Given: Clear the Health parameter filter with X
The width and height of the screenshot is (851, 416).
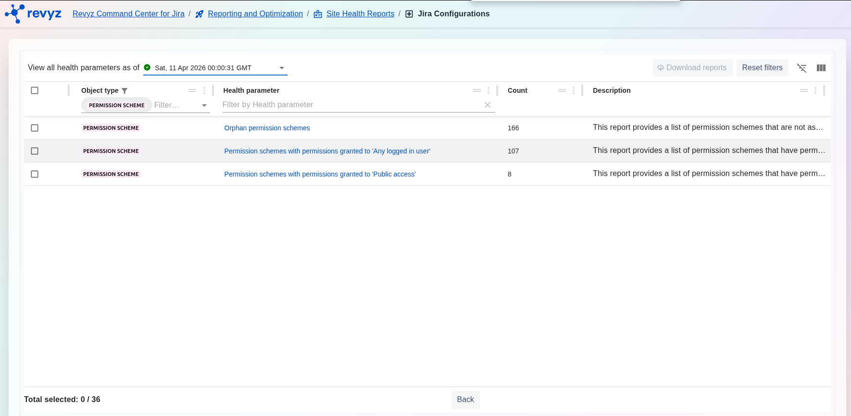Looking at the screenshot, I should click(x=488, y=105).
